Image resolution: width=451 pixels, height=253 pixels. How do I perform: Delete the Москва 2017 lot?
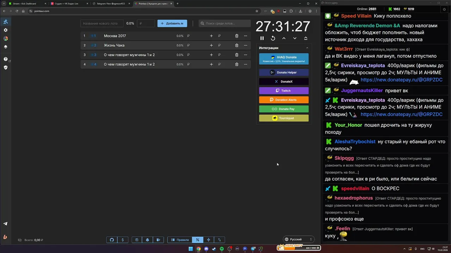click(237, 36)
